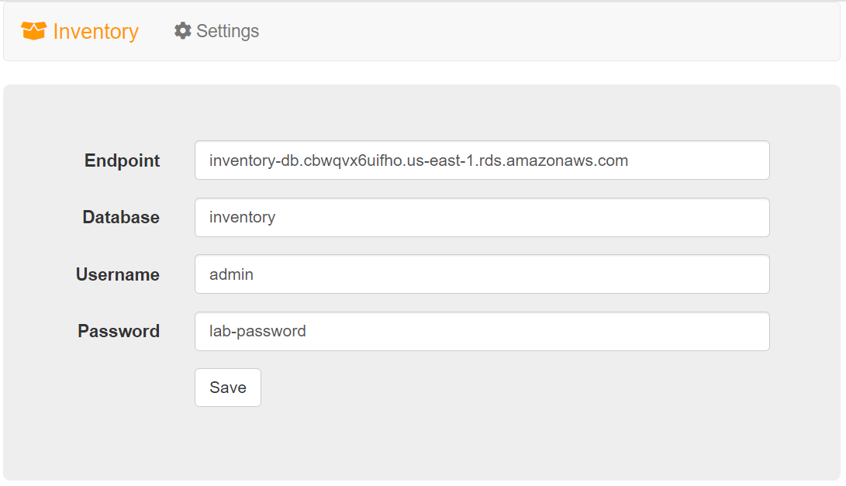Click the orange Inventory box icon
The width and height of the screenshot is (846, 486).
pyautogui.click(x=33, y=31)
